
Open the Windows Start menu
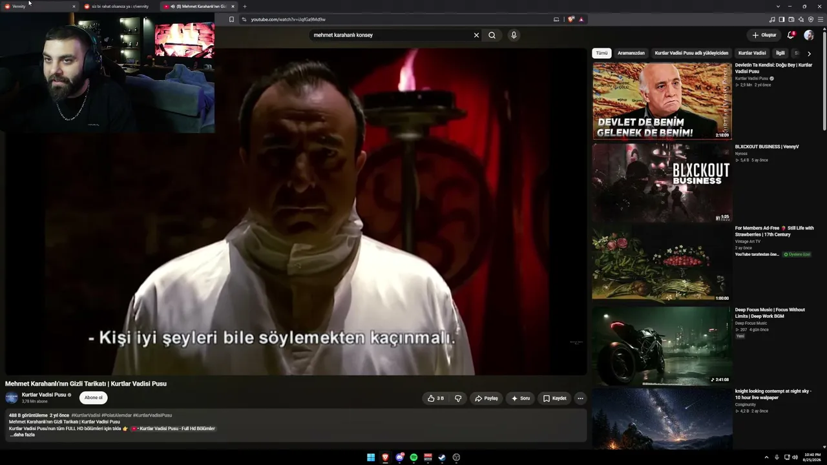371,458
